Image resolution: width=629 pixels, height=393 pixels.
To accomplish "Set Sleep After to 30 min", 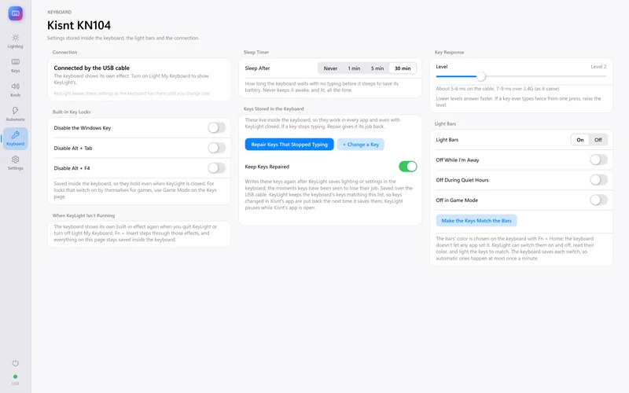I will pyautogui.click(x=403, y=68).
